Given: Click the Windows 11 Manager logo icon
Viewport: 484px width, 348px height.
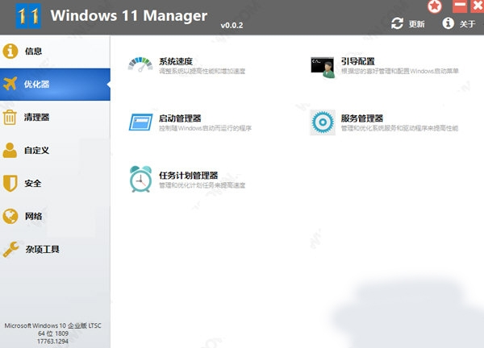Looking at the screenshot, I should point(28,16).
